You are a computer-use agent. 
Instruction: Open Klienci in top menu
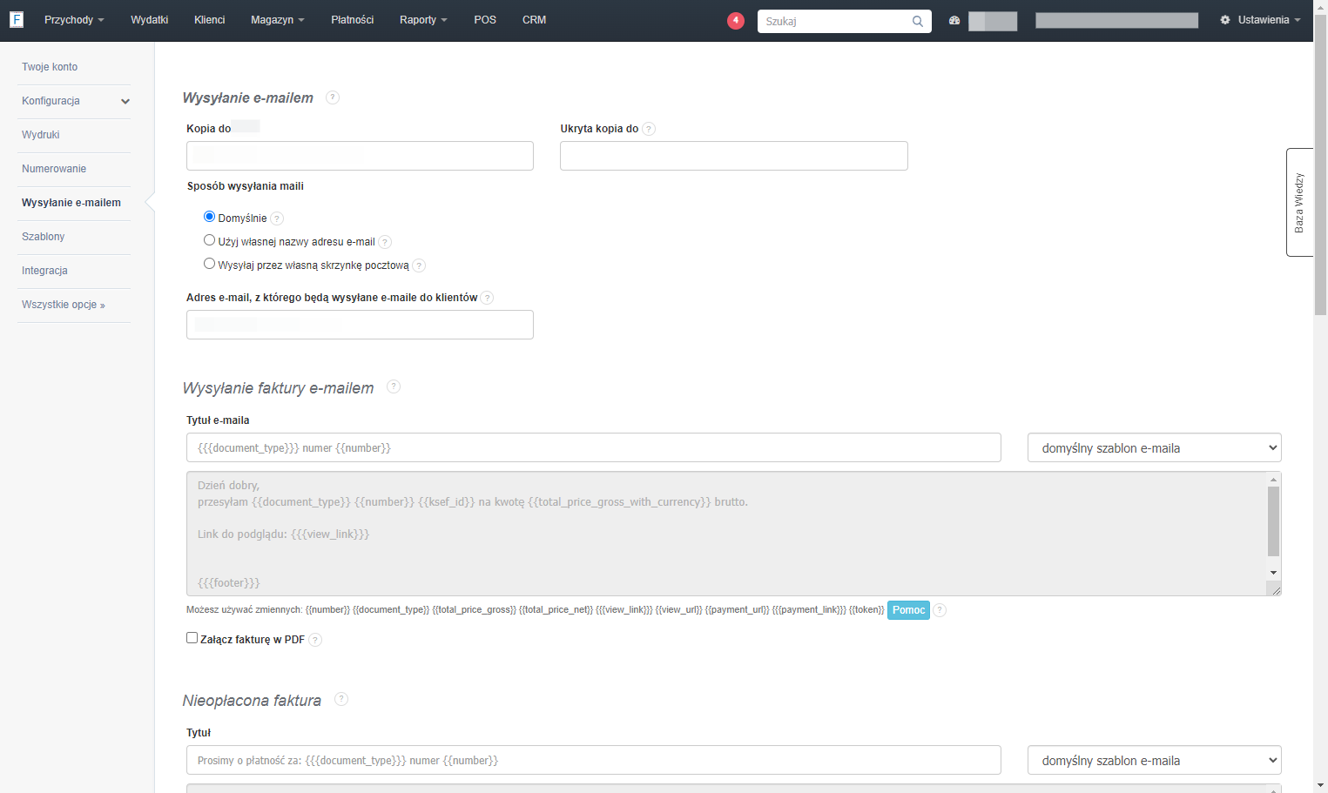click(x=209, y=20)
